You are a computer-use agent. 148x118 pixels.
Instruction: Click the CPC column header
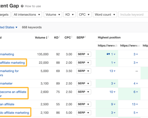pyautogui.click(x=68, y=38)
